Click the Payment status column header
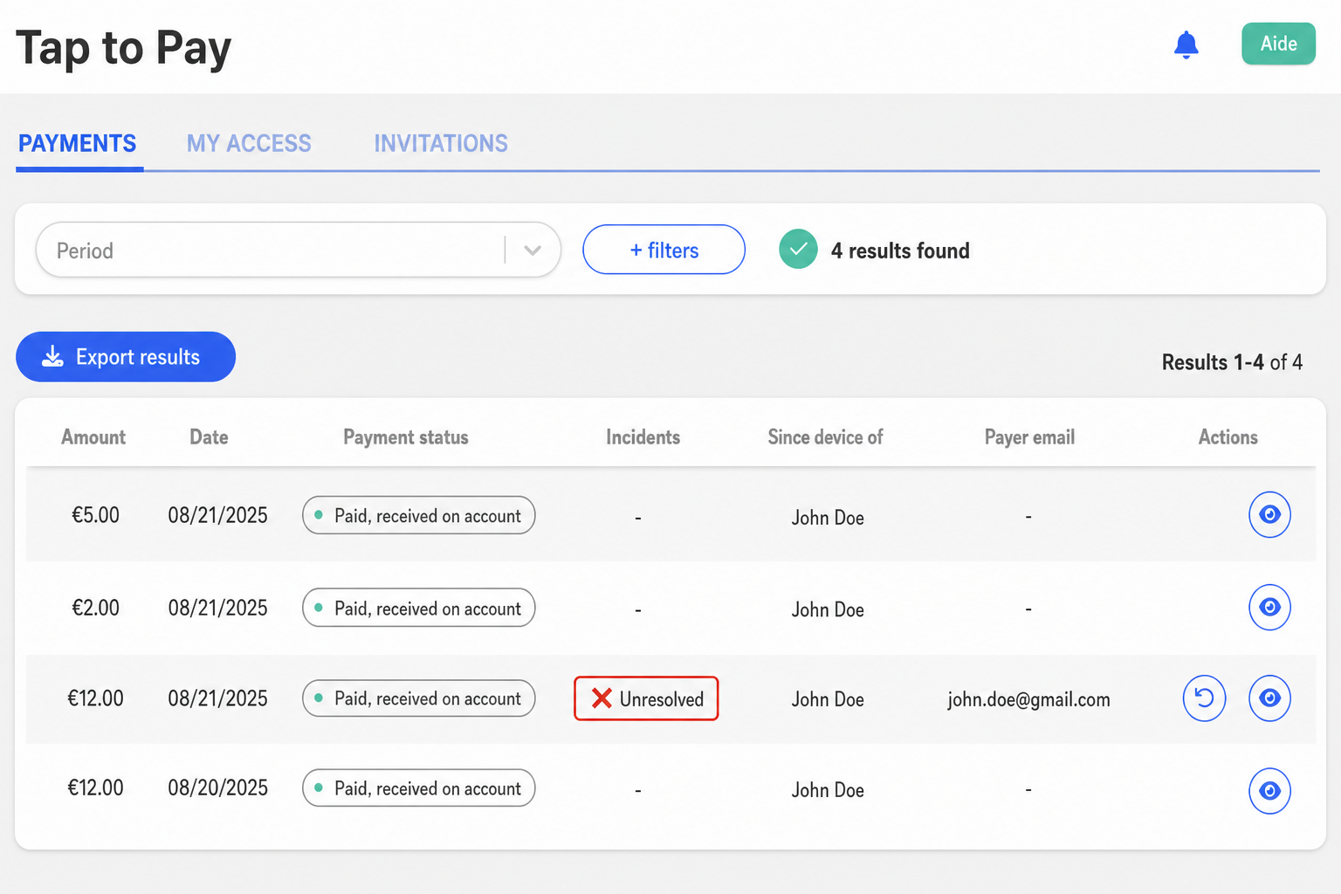 tap(406, 437)
